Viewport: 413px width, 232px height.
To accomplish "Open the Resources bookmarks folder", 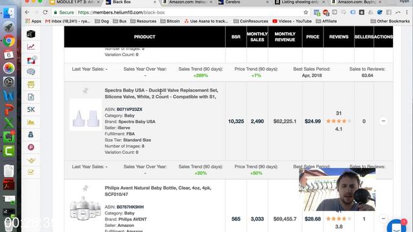I will click(143, 21).
